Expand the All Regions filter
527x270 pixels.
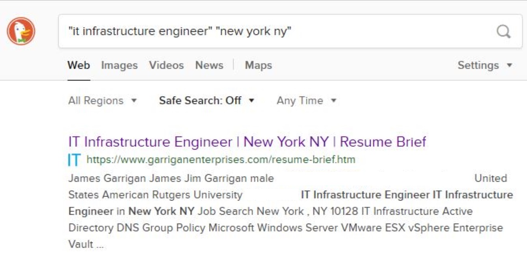click(x=96, y=100)
